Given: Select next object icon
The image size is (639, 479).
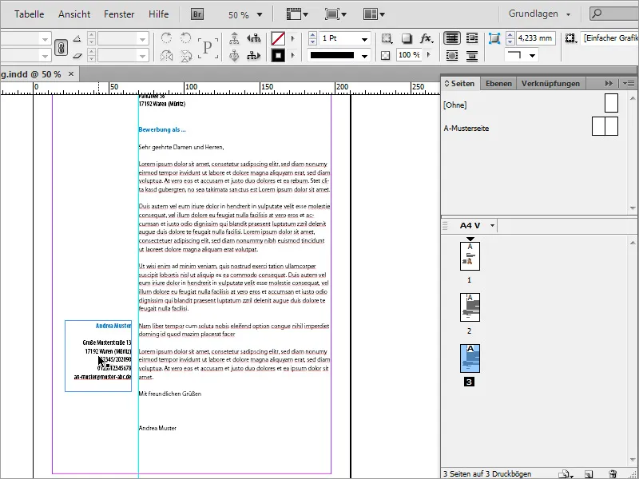Looking at the screenshot, I should (253, 56).
